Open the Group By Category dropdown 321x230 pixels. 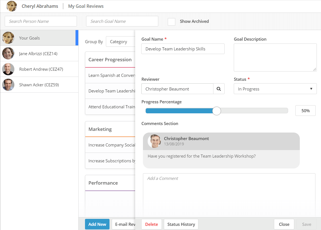(120, 42)
